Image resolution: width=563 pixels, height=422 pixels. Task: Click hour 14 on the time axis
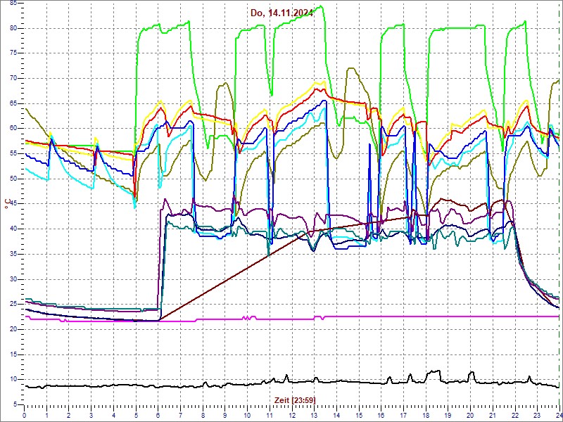[336, 415]
